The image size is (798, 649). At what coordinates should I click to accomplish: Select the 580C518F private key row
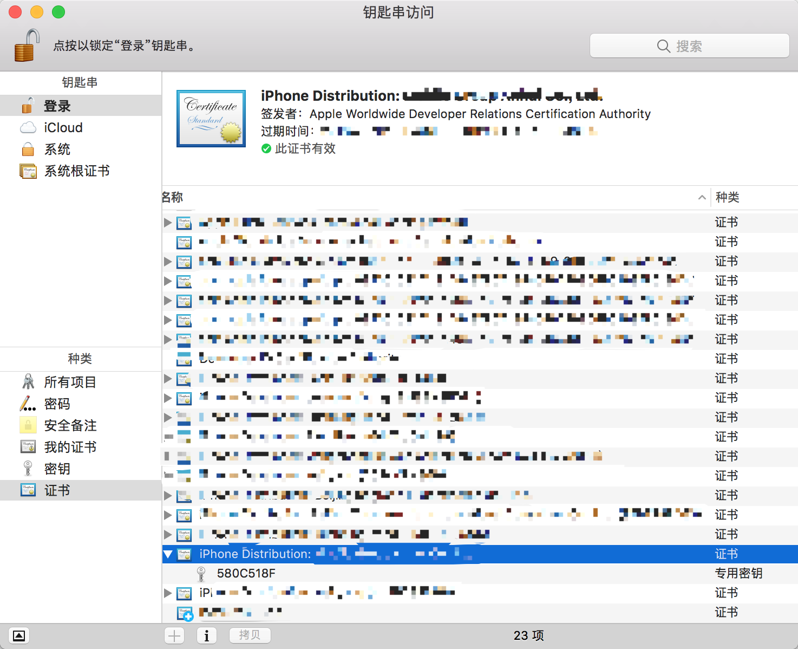click(246, 573)
